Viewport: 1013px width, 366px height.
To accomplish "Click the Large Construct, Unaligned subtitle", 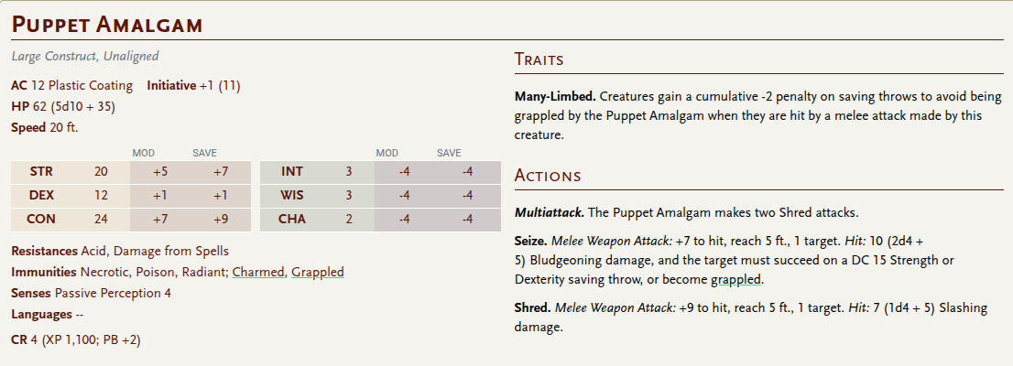I will pyautogui.click(x=84, y=56).
